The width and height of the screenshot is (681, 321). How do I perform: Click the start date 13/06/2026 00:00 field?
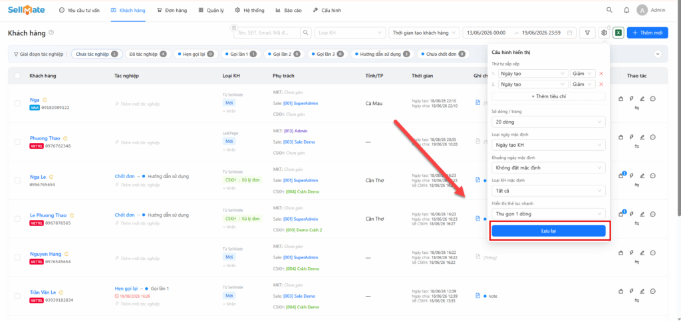point(486,33)
